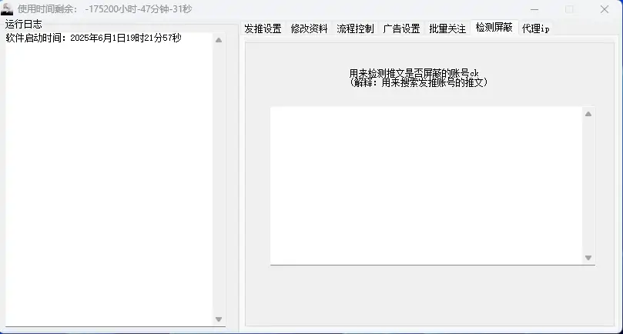Open the 批量关注 tab
This screenshot has height=334, width=623.
447,28
